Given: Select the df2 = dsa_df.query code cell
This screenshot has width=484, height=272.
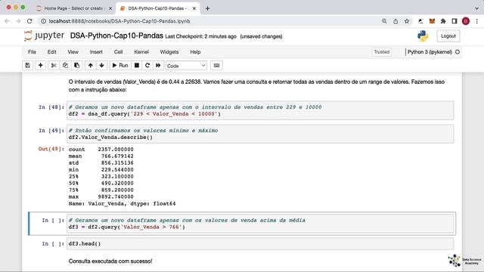Looking at the screenshot, I should (260, 110).
